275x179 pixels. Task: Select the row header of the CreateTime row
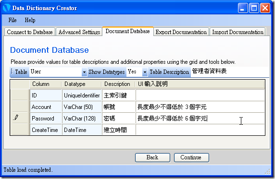click(x=20, y=130)
